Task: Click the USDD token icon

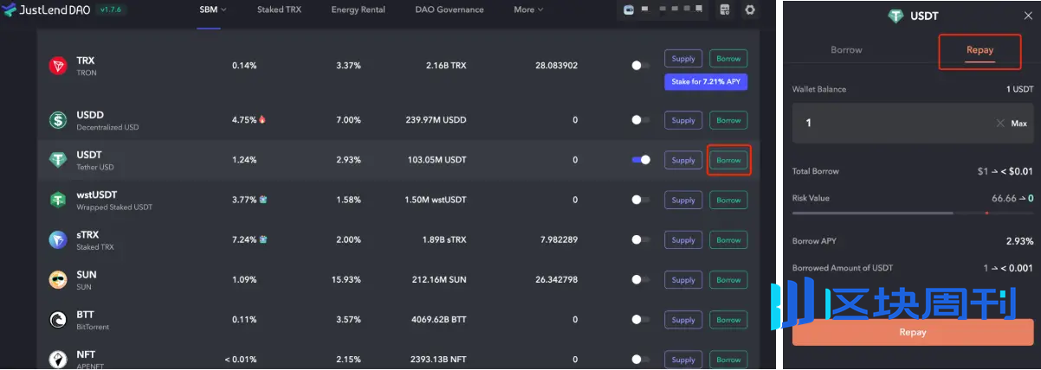Action: 58,120
